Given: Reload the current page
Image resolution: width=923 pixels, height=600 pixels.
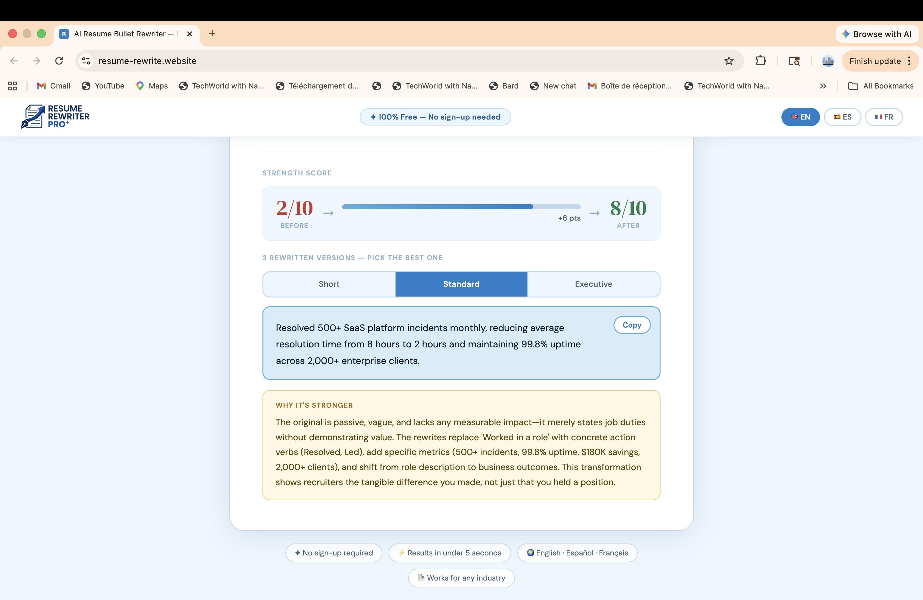Looking at the screenshot, I should point(59,61).
